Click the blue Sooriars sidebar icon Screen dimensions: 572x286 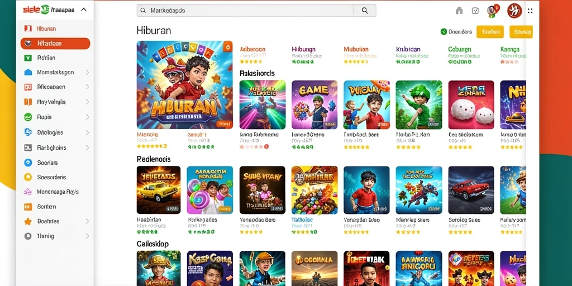click(x=28, y=163)
